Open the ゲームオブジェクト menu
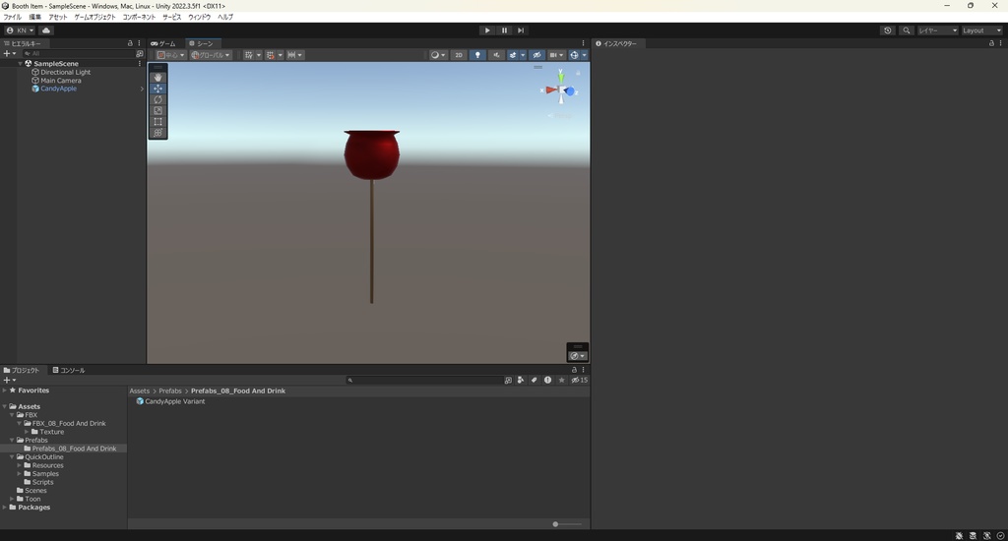The height and width of the screenshot is (541, 1008). click(x=95, y=17)
